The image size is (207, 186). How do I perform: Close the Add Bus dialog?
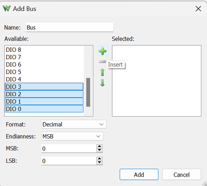point(198,9)
